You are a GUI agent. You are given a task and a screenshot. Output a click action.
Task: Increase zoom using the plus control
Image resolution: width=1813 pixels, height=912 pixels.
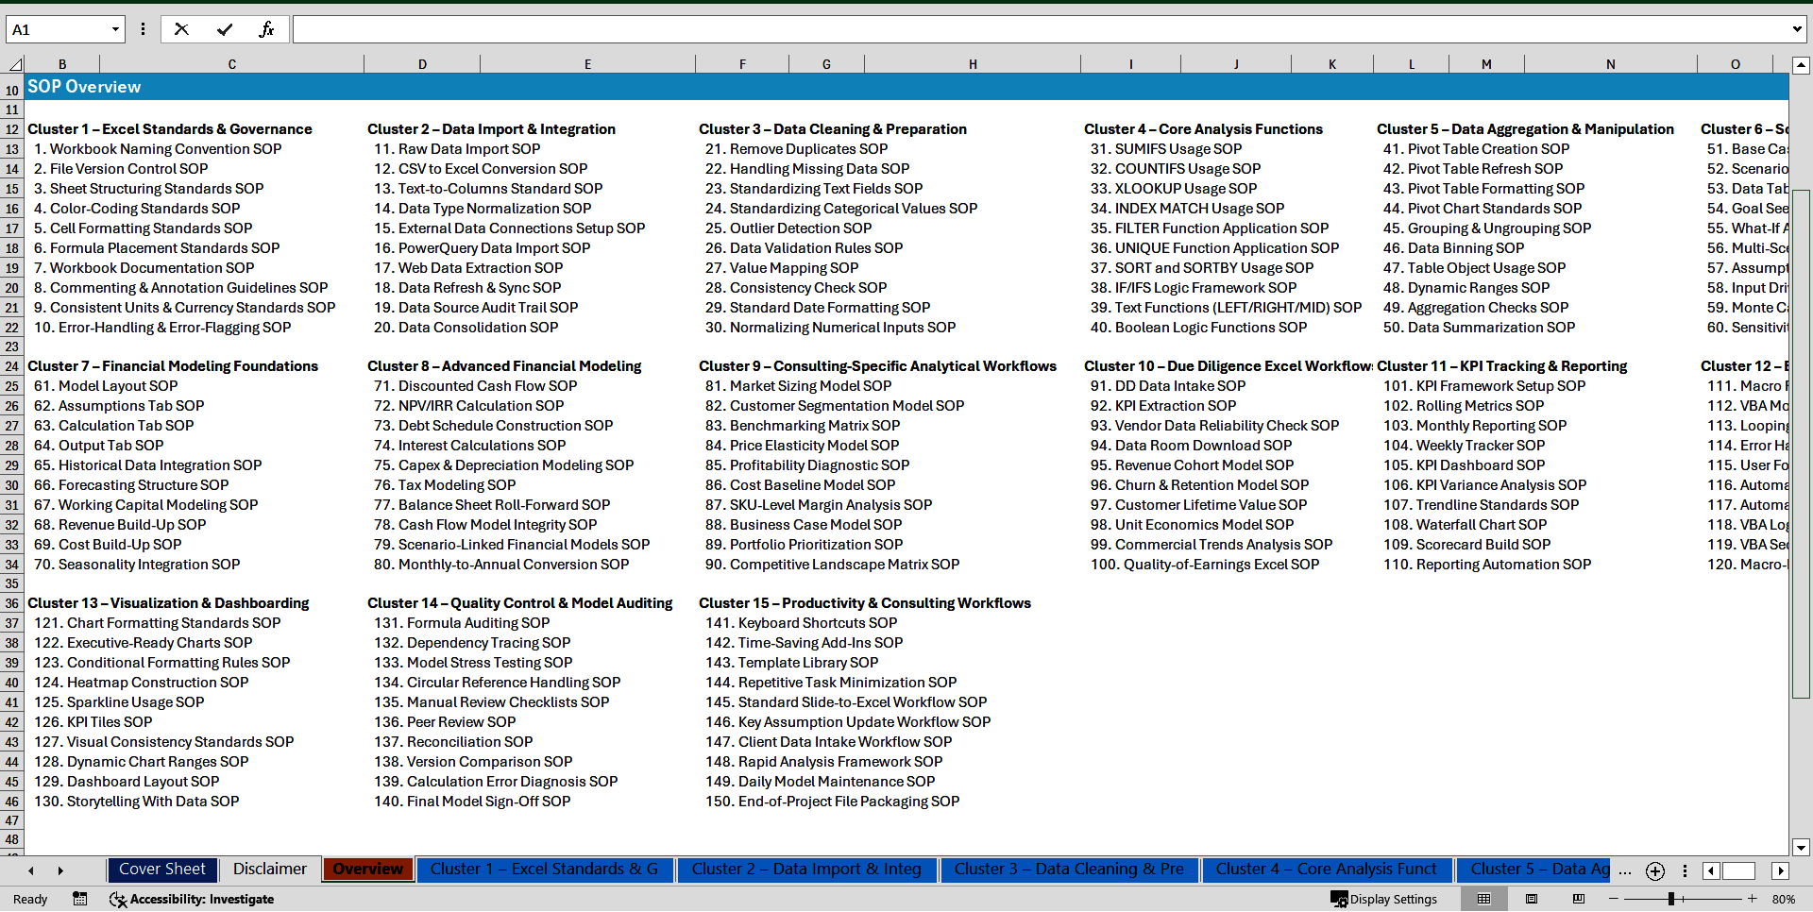(1752, 899)
